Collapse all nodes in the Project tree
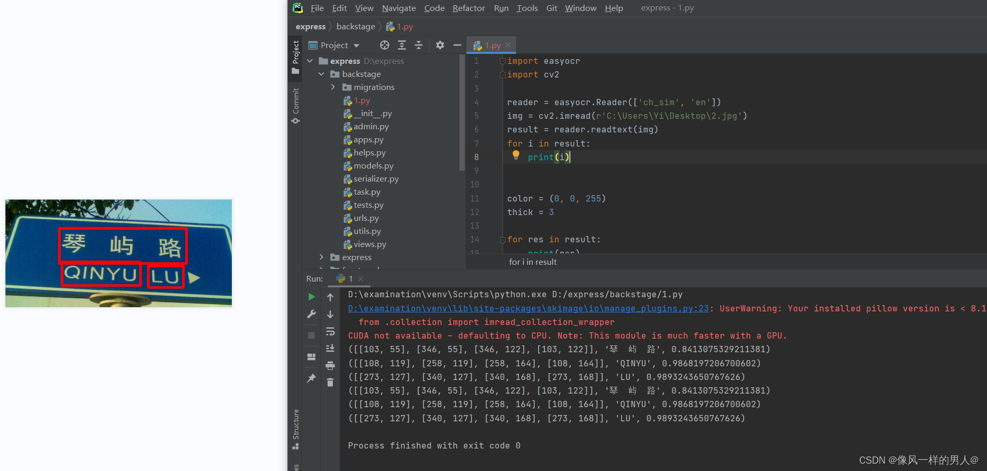 pyautogui.click(x=419, y=45)
